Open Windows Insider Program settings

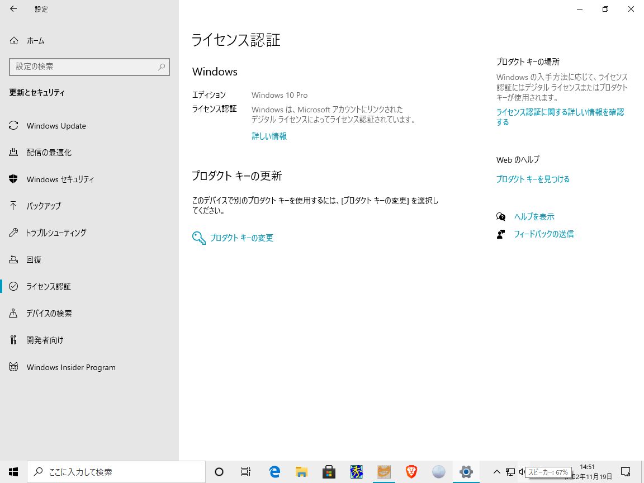(71, 367)
